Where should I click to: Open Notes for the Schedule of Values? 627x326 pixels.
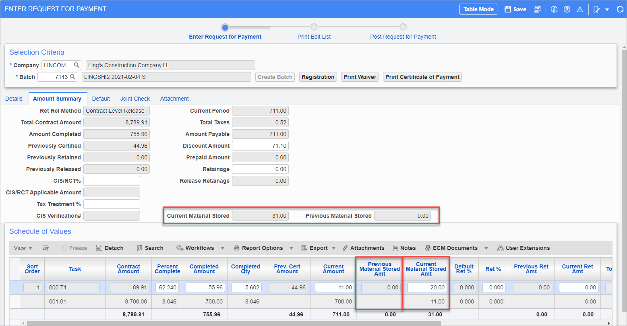coord(405,248)
